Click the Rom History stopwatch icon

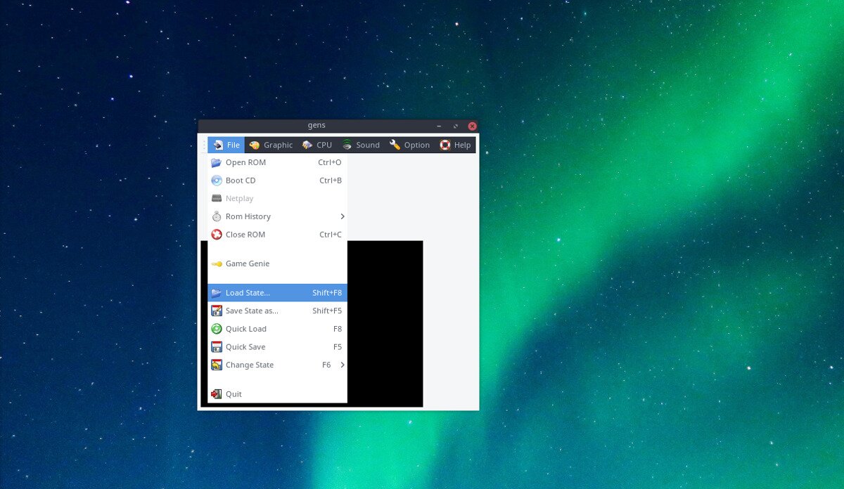[217, 216]
